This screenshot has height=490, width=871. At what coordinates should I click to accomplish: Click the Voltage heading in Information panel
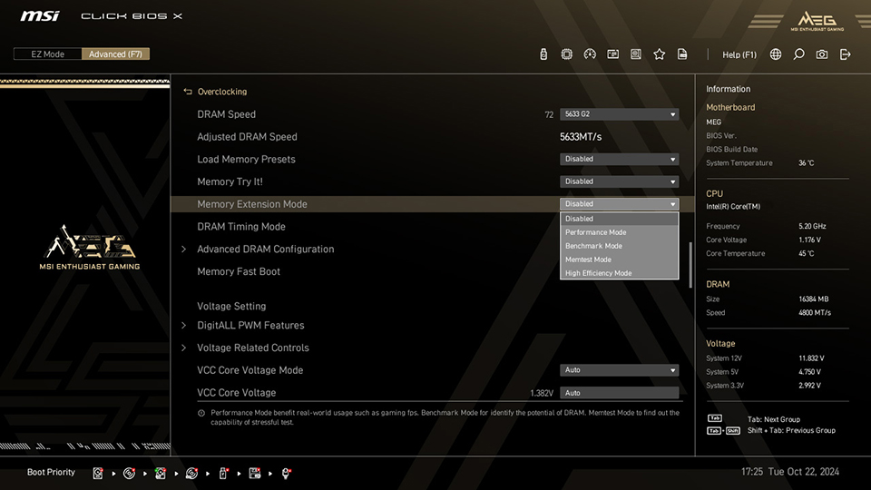720,343
